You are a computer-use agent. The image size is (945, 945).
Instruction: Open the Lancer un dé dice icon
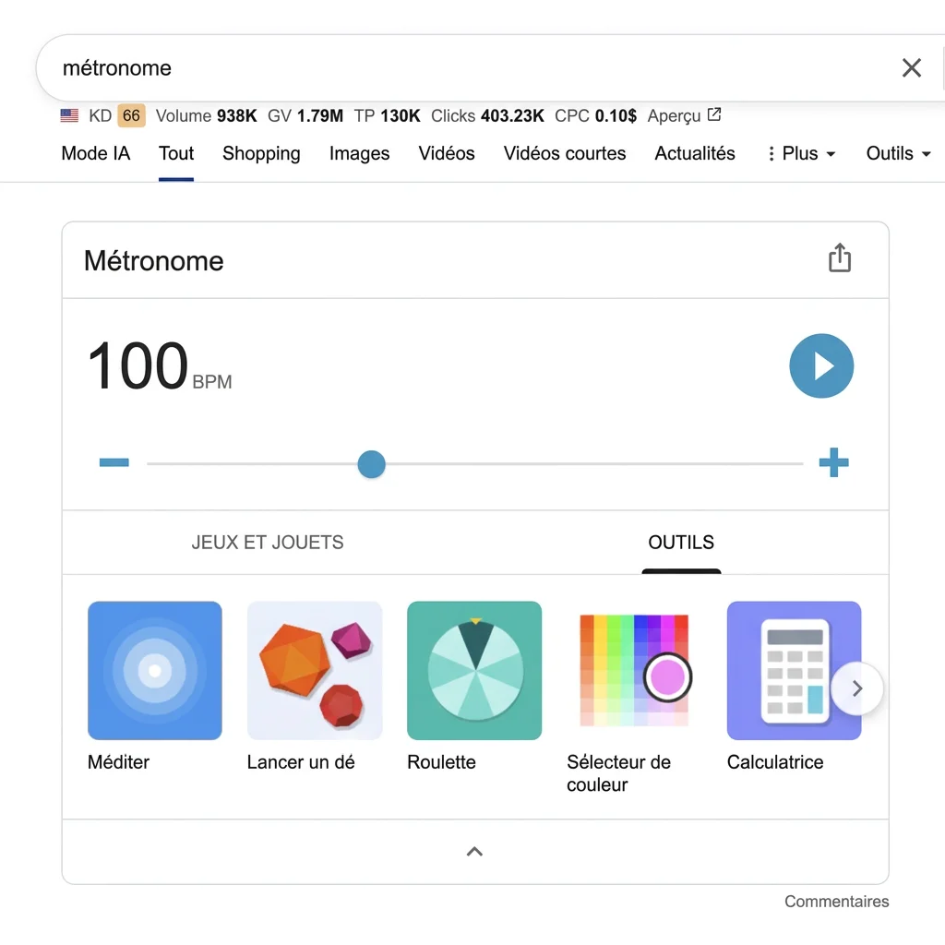pyautogui.click(x=314, y=671)
